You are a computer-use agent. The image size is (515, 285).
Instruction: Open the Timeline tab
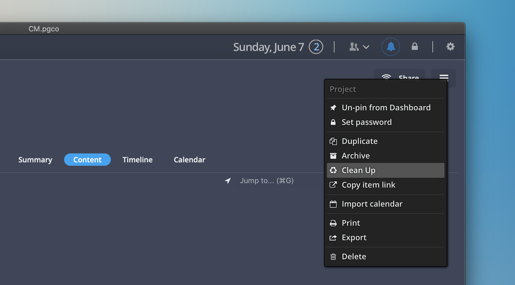[x=137, y=160]
